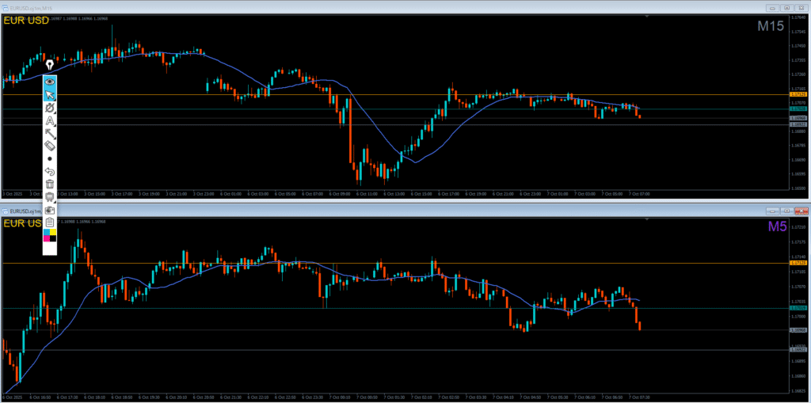The height and width of the screenshot is (403, 811).
Task: Click the camera screenshot icon
Action: click(50, 211)
